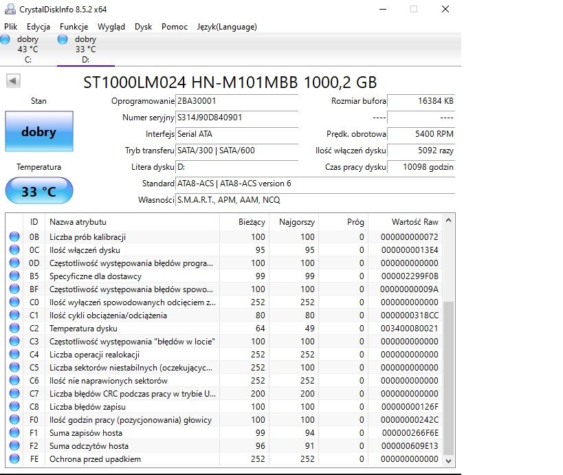
Task: Click the Najgorszy column header
Action: (x=294, y=222)
